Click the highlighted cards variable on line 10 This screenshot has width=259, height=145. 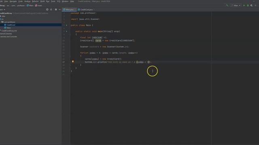98,40
